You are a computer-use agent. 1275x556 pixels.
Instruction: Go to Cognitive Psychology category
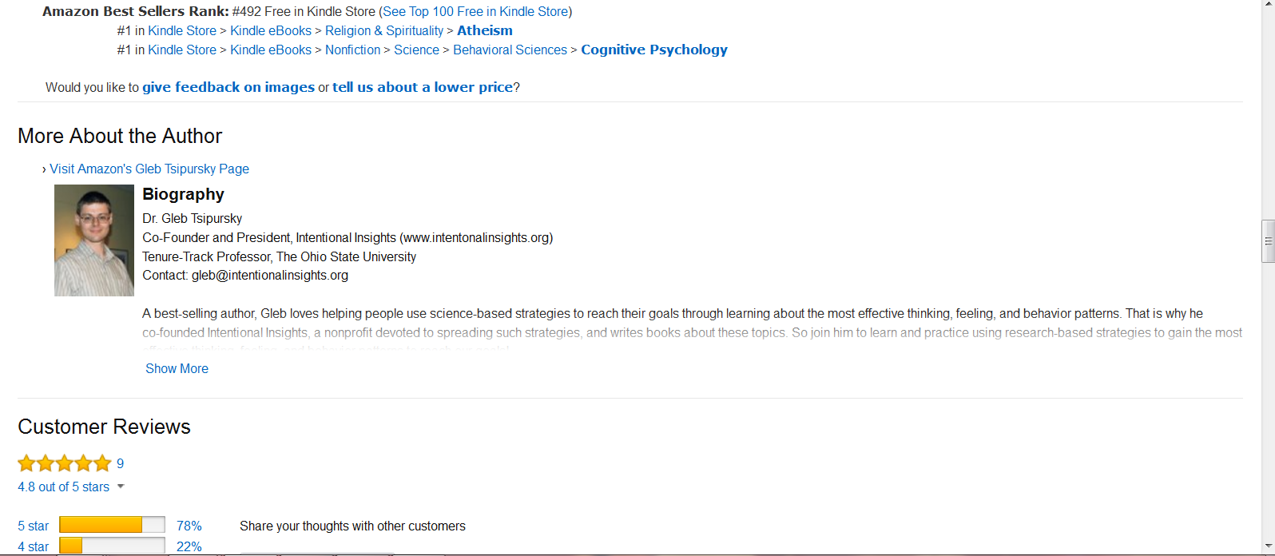coord(653,50)
